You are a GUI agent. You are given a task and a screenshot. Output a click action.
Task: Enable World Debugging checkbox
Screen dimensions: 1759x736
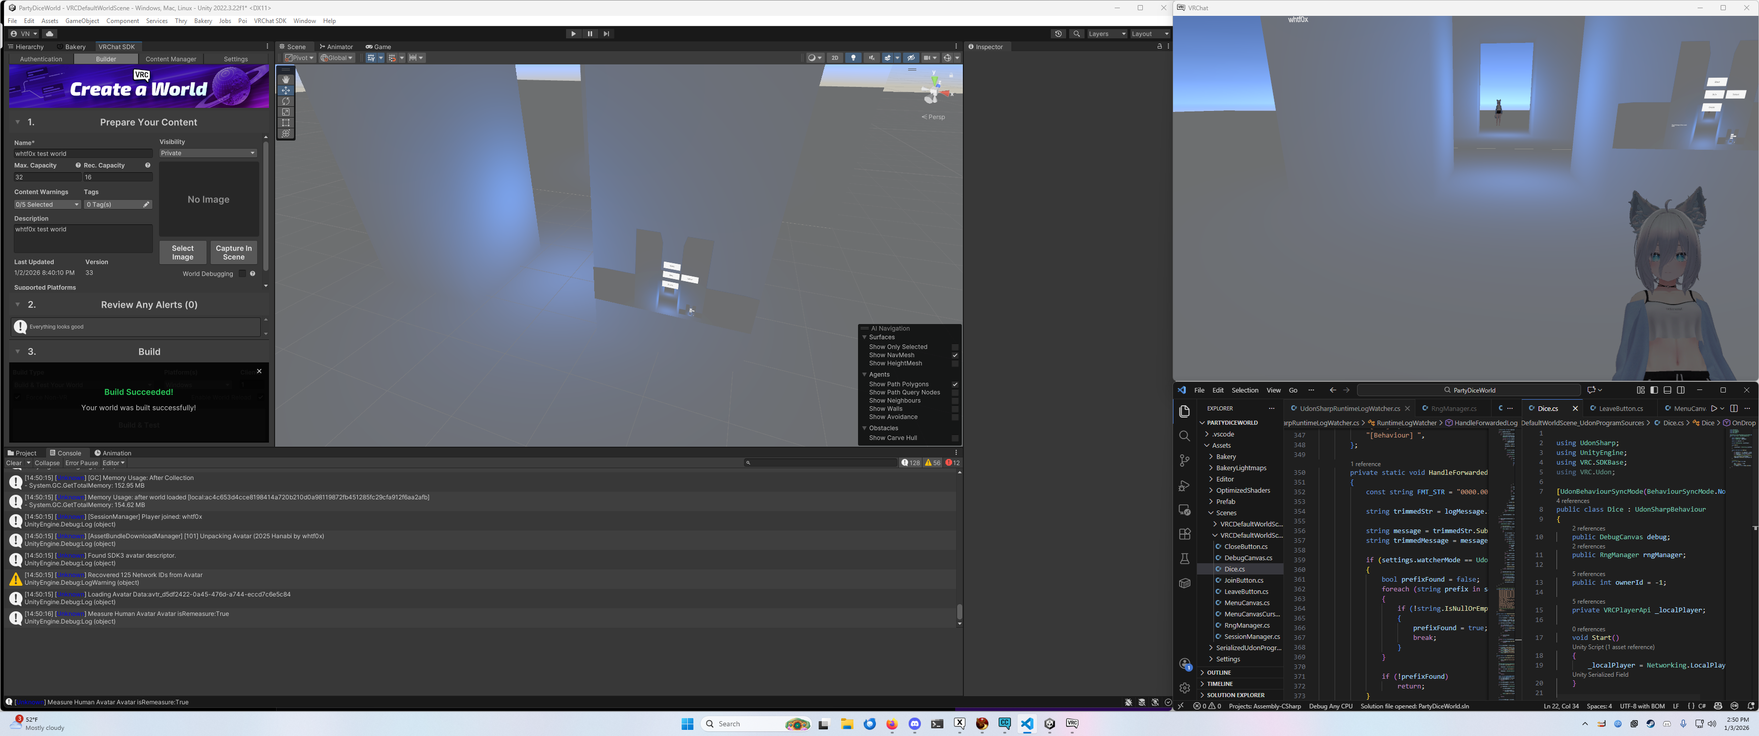(242, 274)
